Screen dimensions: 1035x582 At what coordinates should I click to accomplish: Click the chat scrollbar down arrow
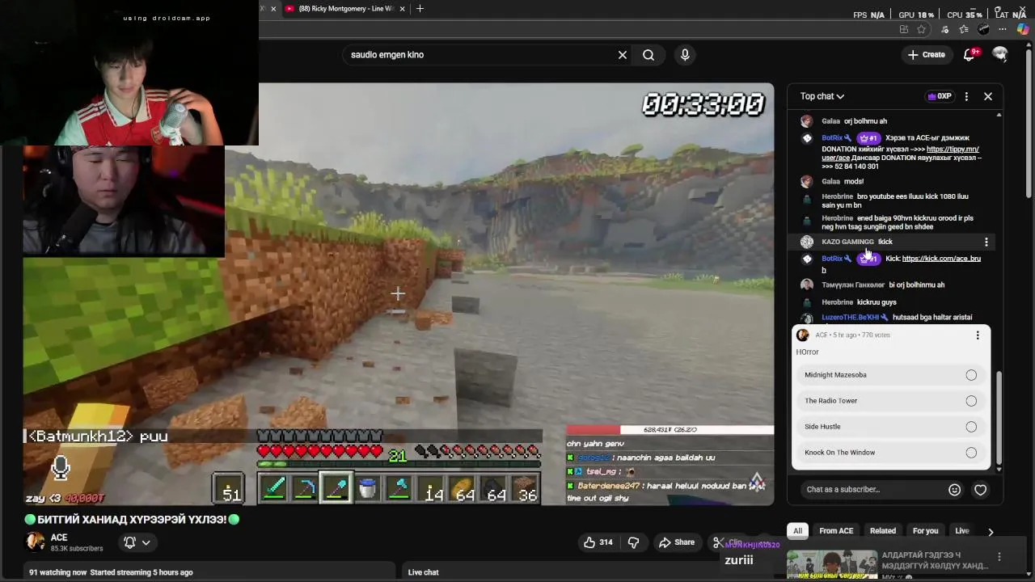(x=999, y=469)
